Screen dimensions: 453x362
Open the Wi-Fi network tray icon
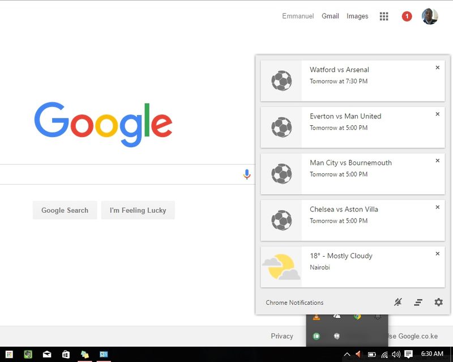[384, 355]
